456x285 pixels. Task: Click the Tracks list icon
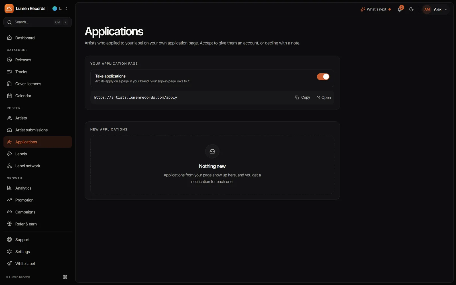[x=9, y=72]
